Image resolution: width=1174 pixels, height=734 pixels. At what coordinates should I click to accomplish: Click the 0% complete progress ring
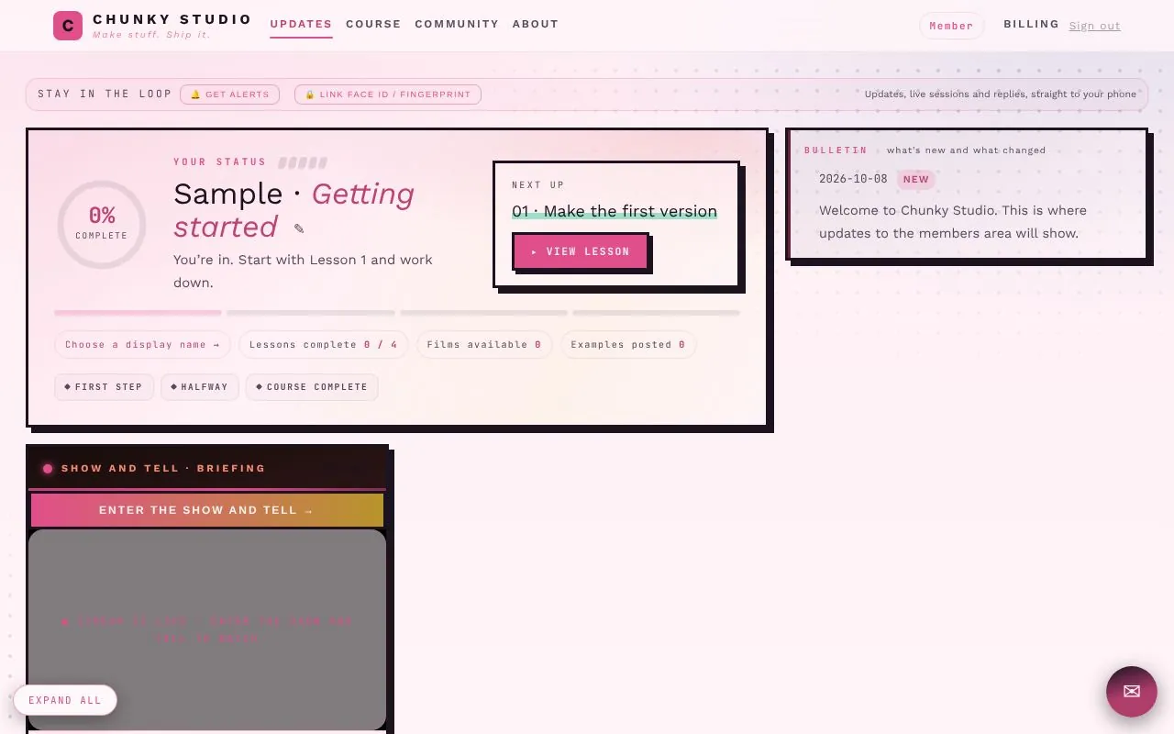click(x=102, y=225)
